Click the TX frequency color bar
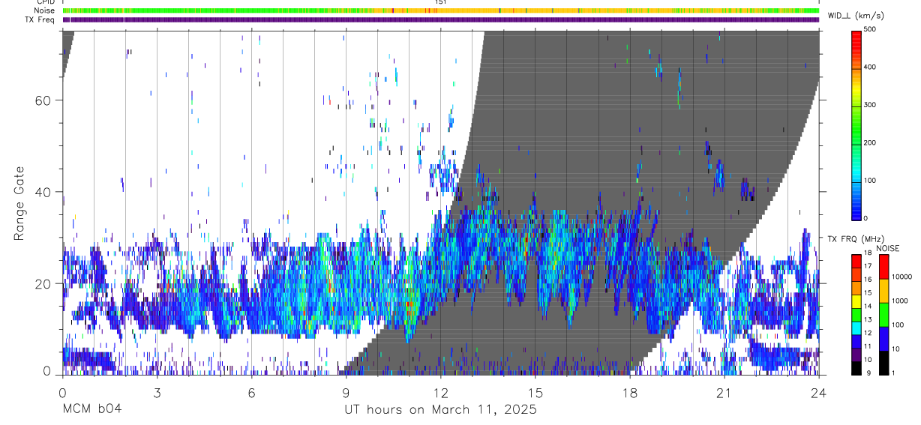Viewport: 921px width, 425px height. (x=857, y=314)
